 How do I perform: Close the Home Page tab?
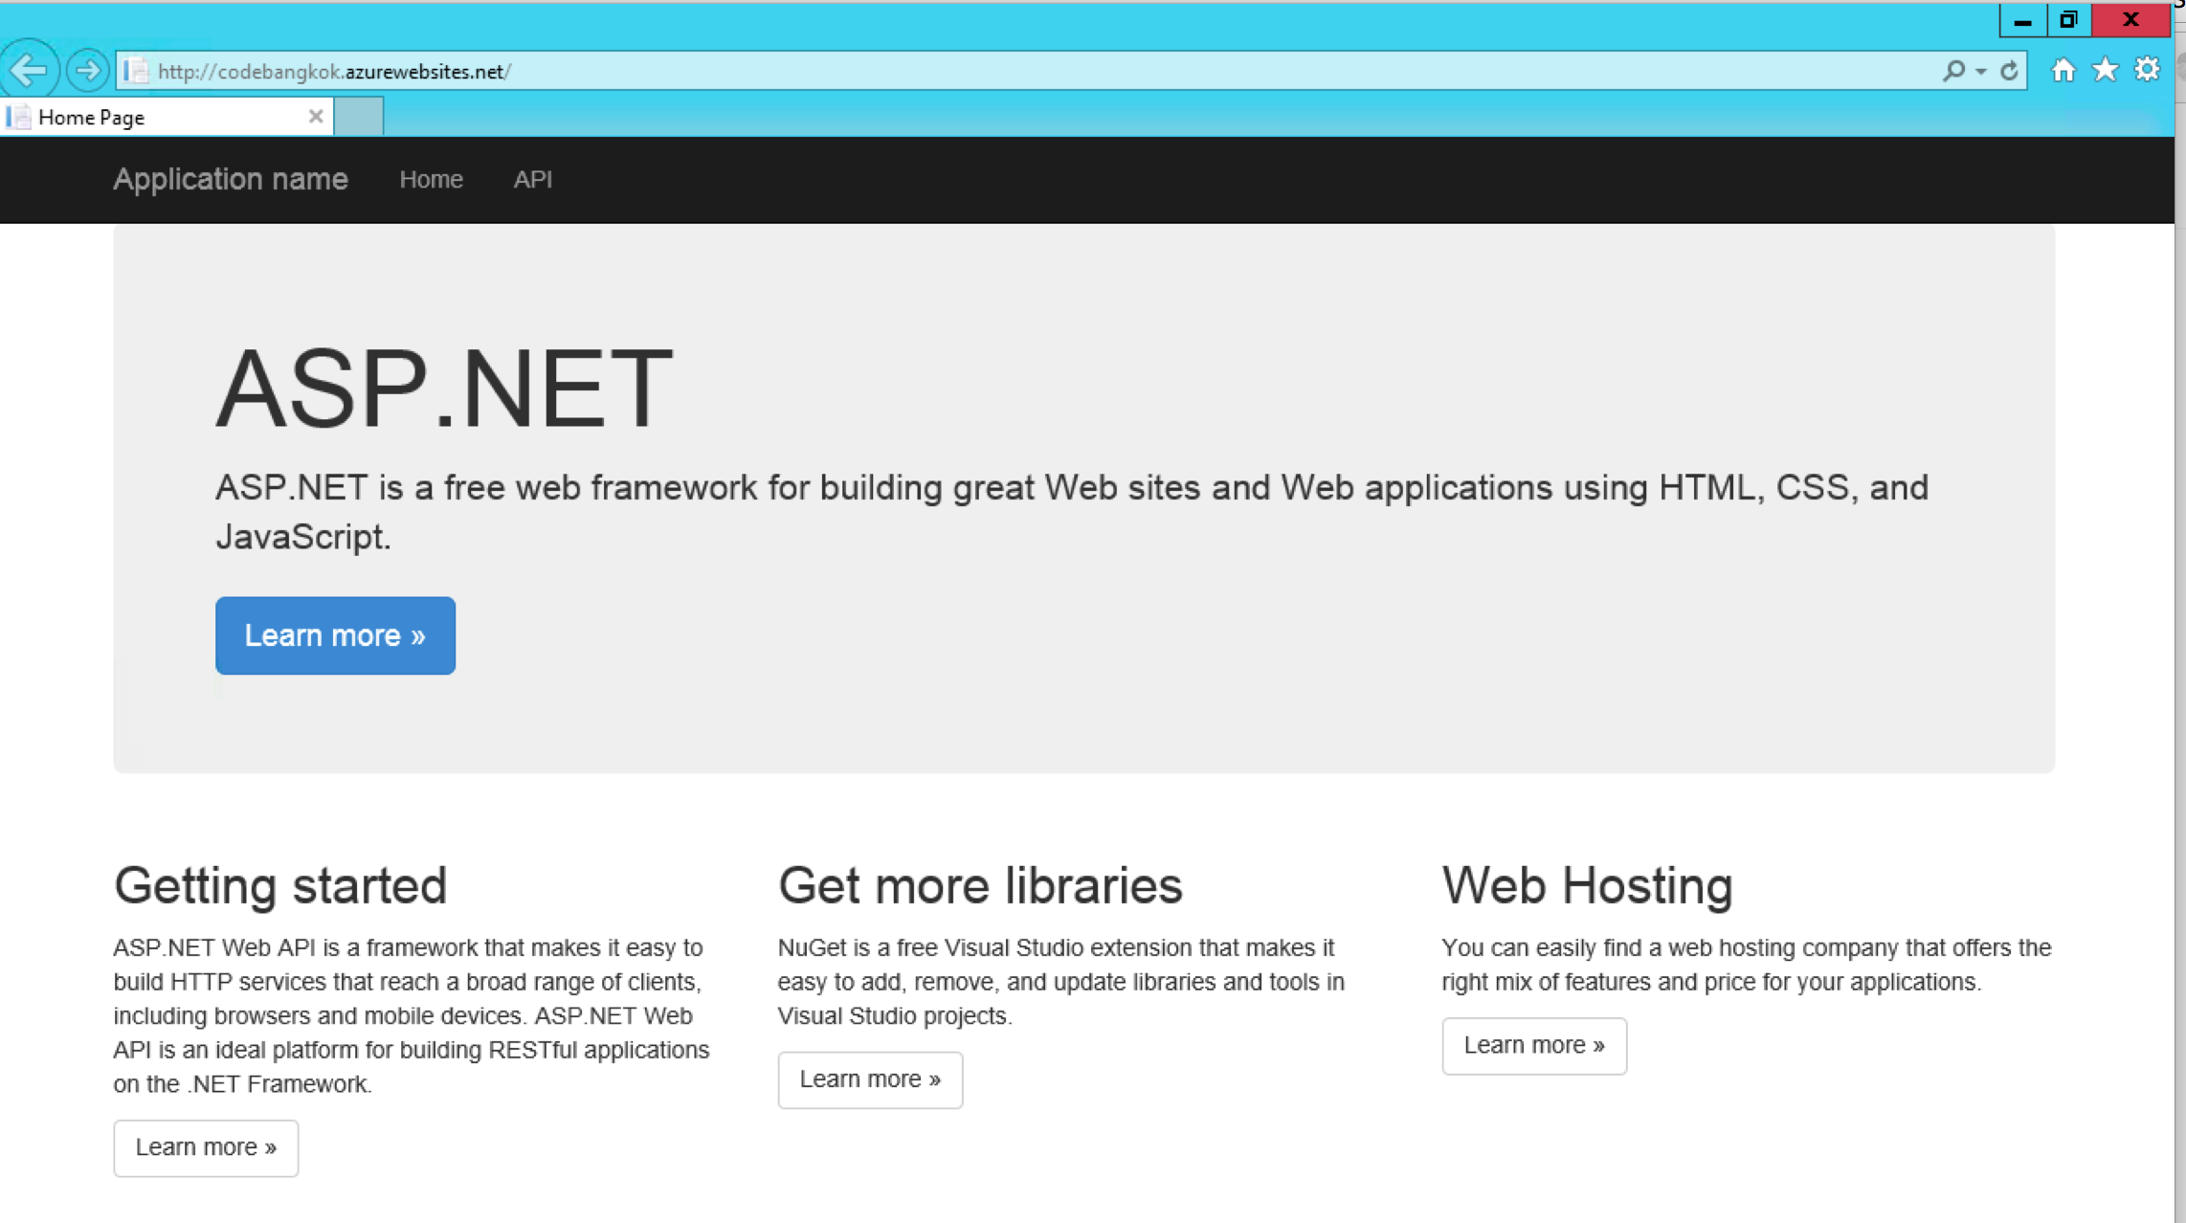point(316,116)
